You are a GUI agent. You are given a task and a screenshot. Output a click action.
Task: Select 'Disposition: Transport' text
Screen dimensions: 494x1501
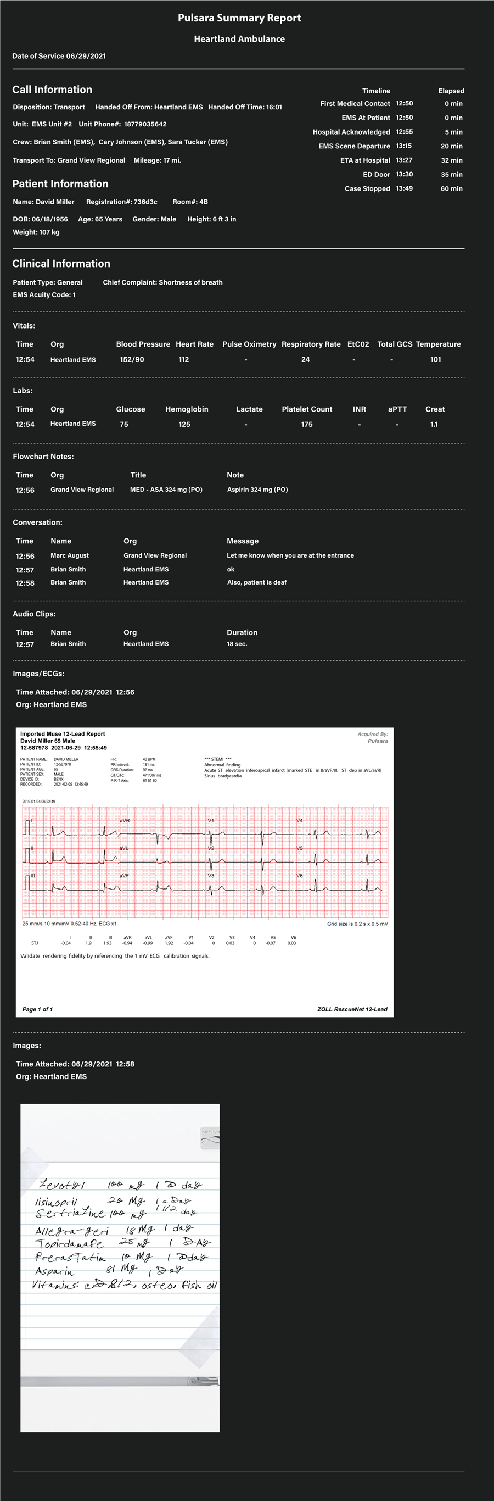49,107
